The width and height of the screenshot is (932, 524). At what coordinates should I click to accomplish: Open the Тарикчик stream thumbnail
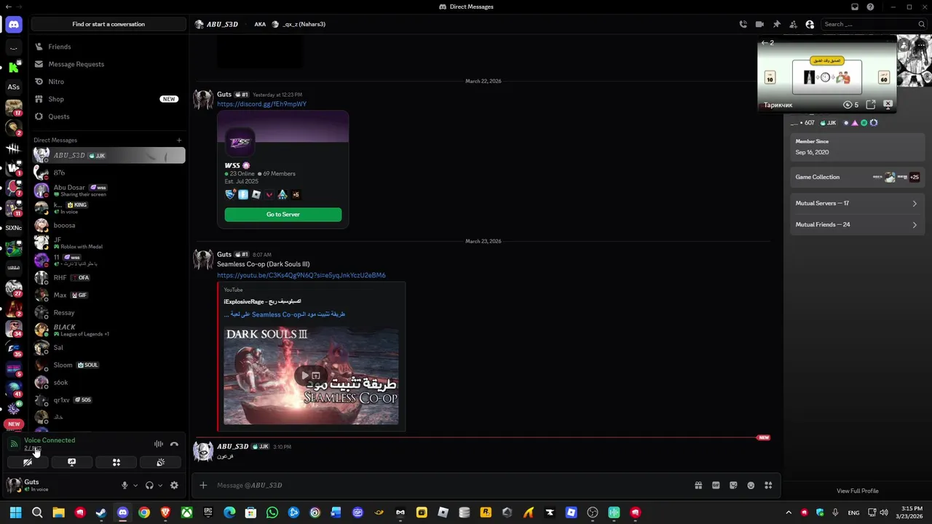pyautogui.click(x=826, y=74)
